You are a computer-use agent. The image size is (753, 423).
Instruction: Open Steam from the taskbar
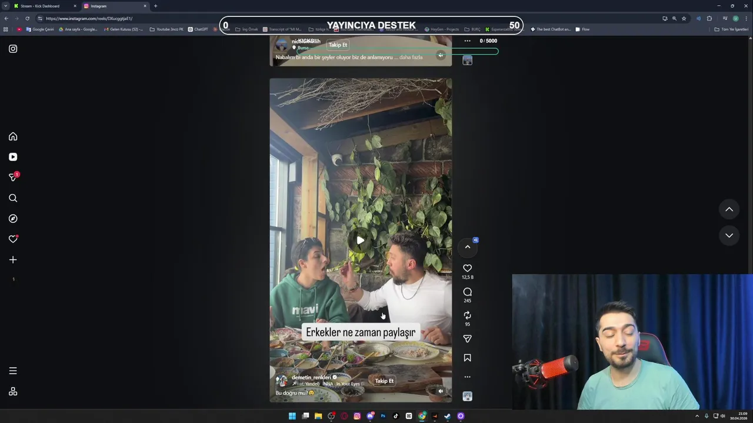coord(448,416)
